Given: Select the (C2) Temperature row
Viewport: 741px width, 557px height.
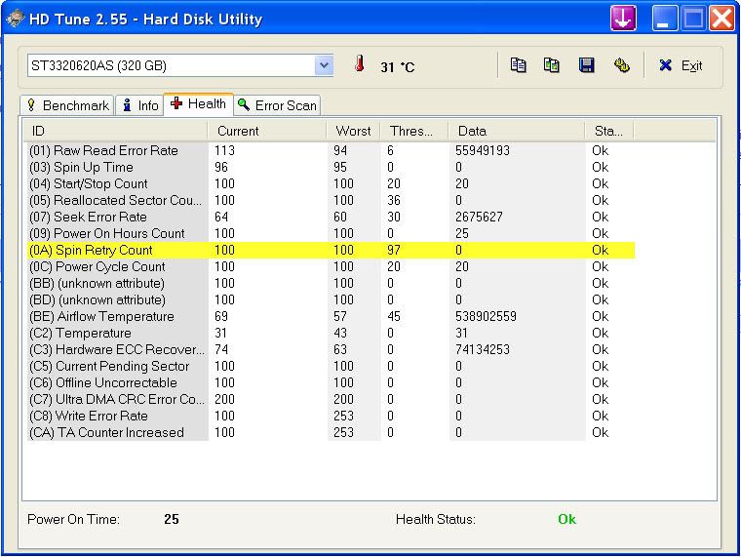Looking at the screenshot, I should [331, 333].
